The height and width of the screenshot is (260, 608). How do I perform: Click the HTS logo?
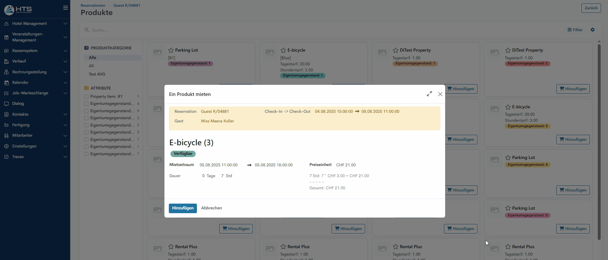coord(18,10)
